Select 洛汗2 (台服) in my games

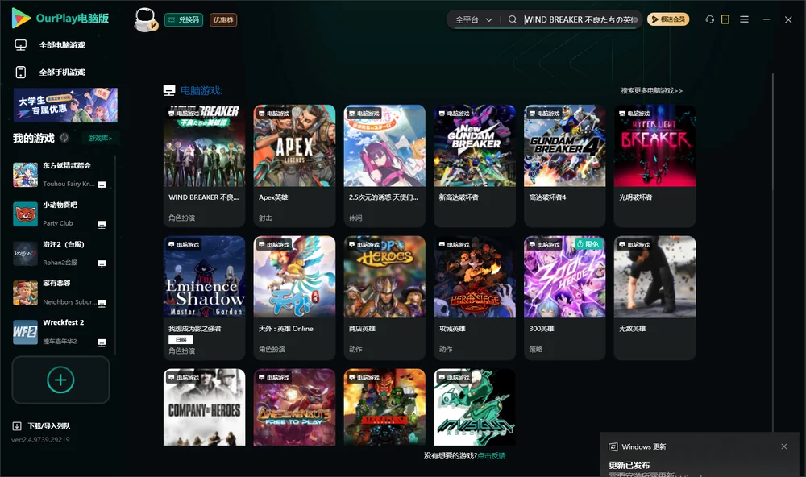coord(59,253)
